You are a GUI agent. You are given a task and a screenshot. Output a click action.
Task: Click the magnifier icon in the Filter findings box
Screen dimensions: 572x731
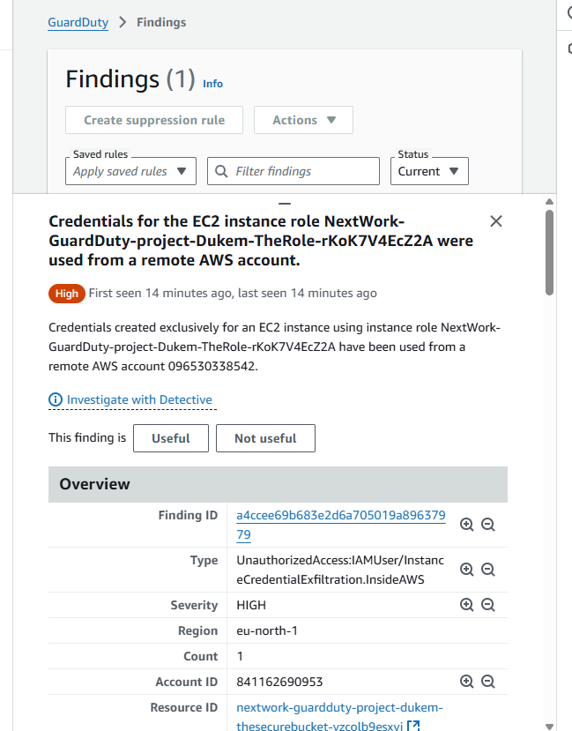pyautogui.click(x=220, y=170)
